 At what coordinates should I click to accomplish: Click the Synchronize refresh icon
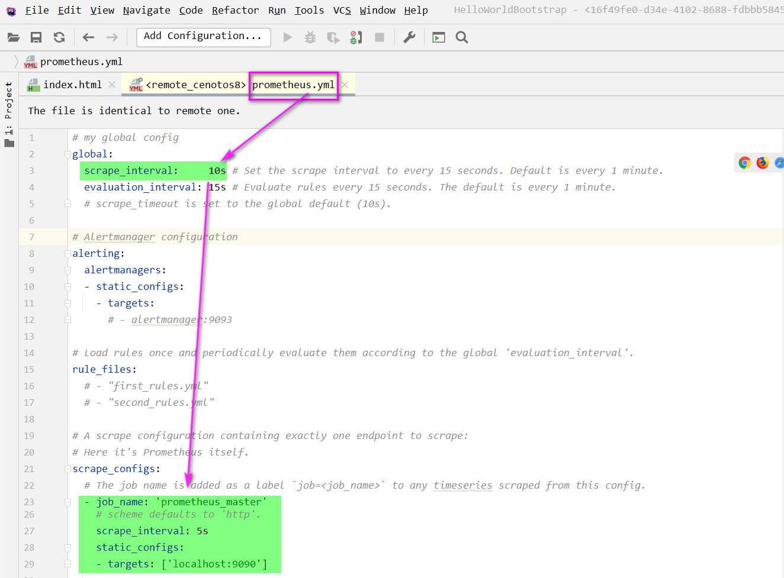[x=59, y=37]
